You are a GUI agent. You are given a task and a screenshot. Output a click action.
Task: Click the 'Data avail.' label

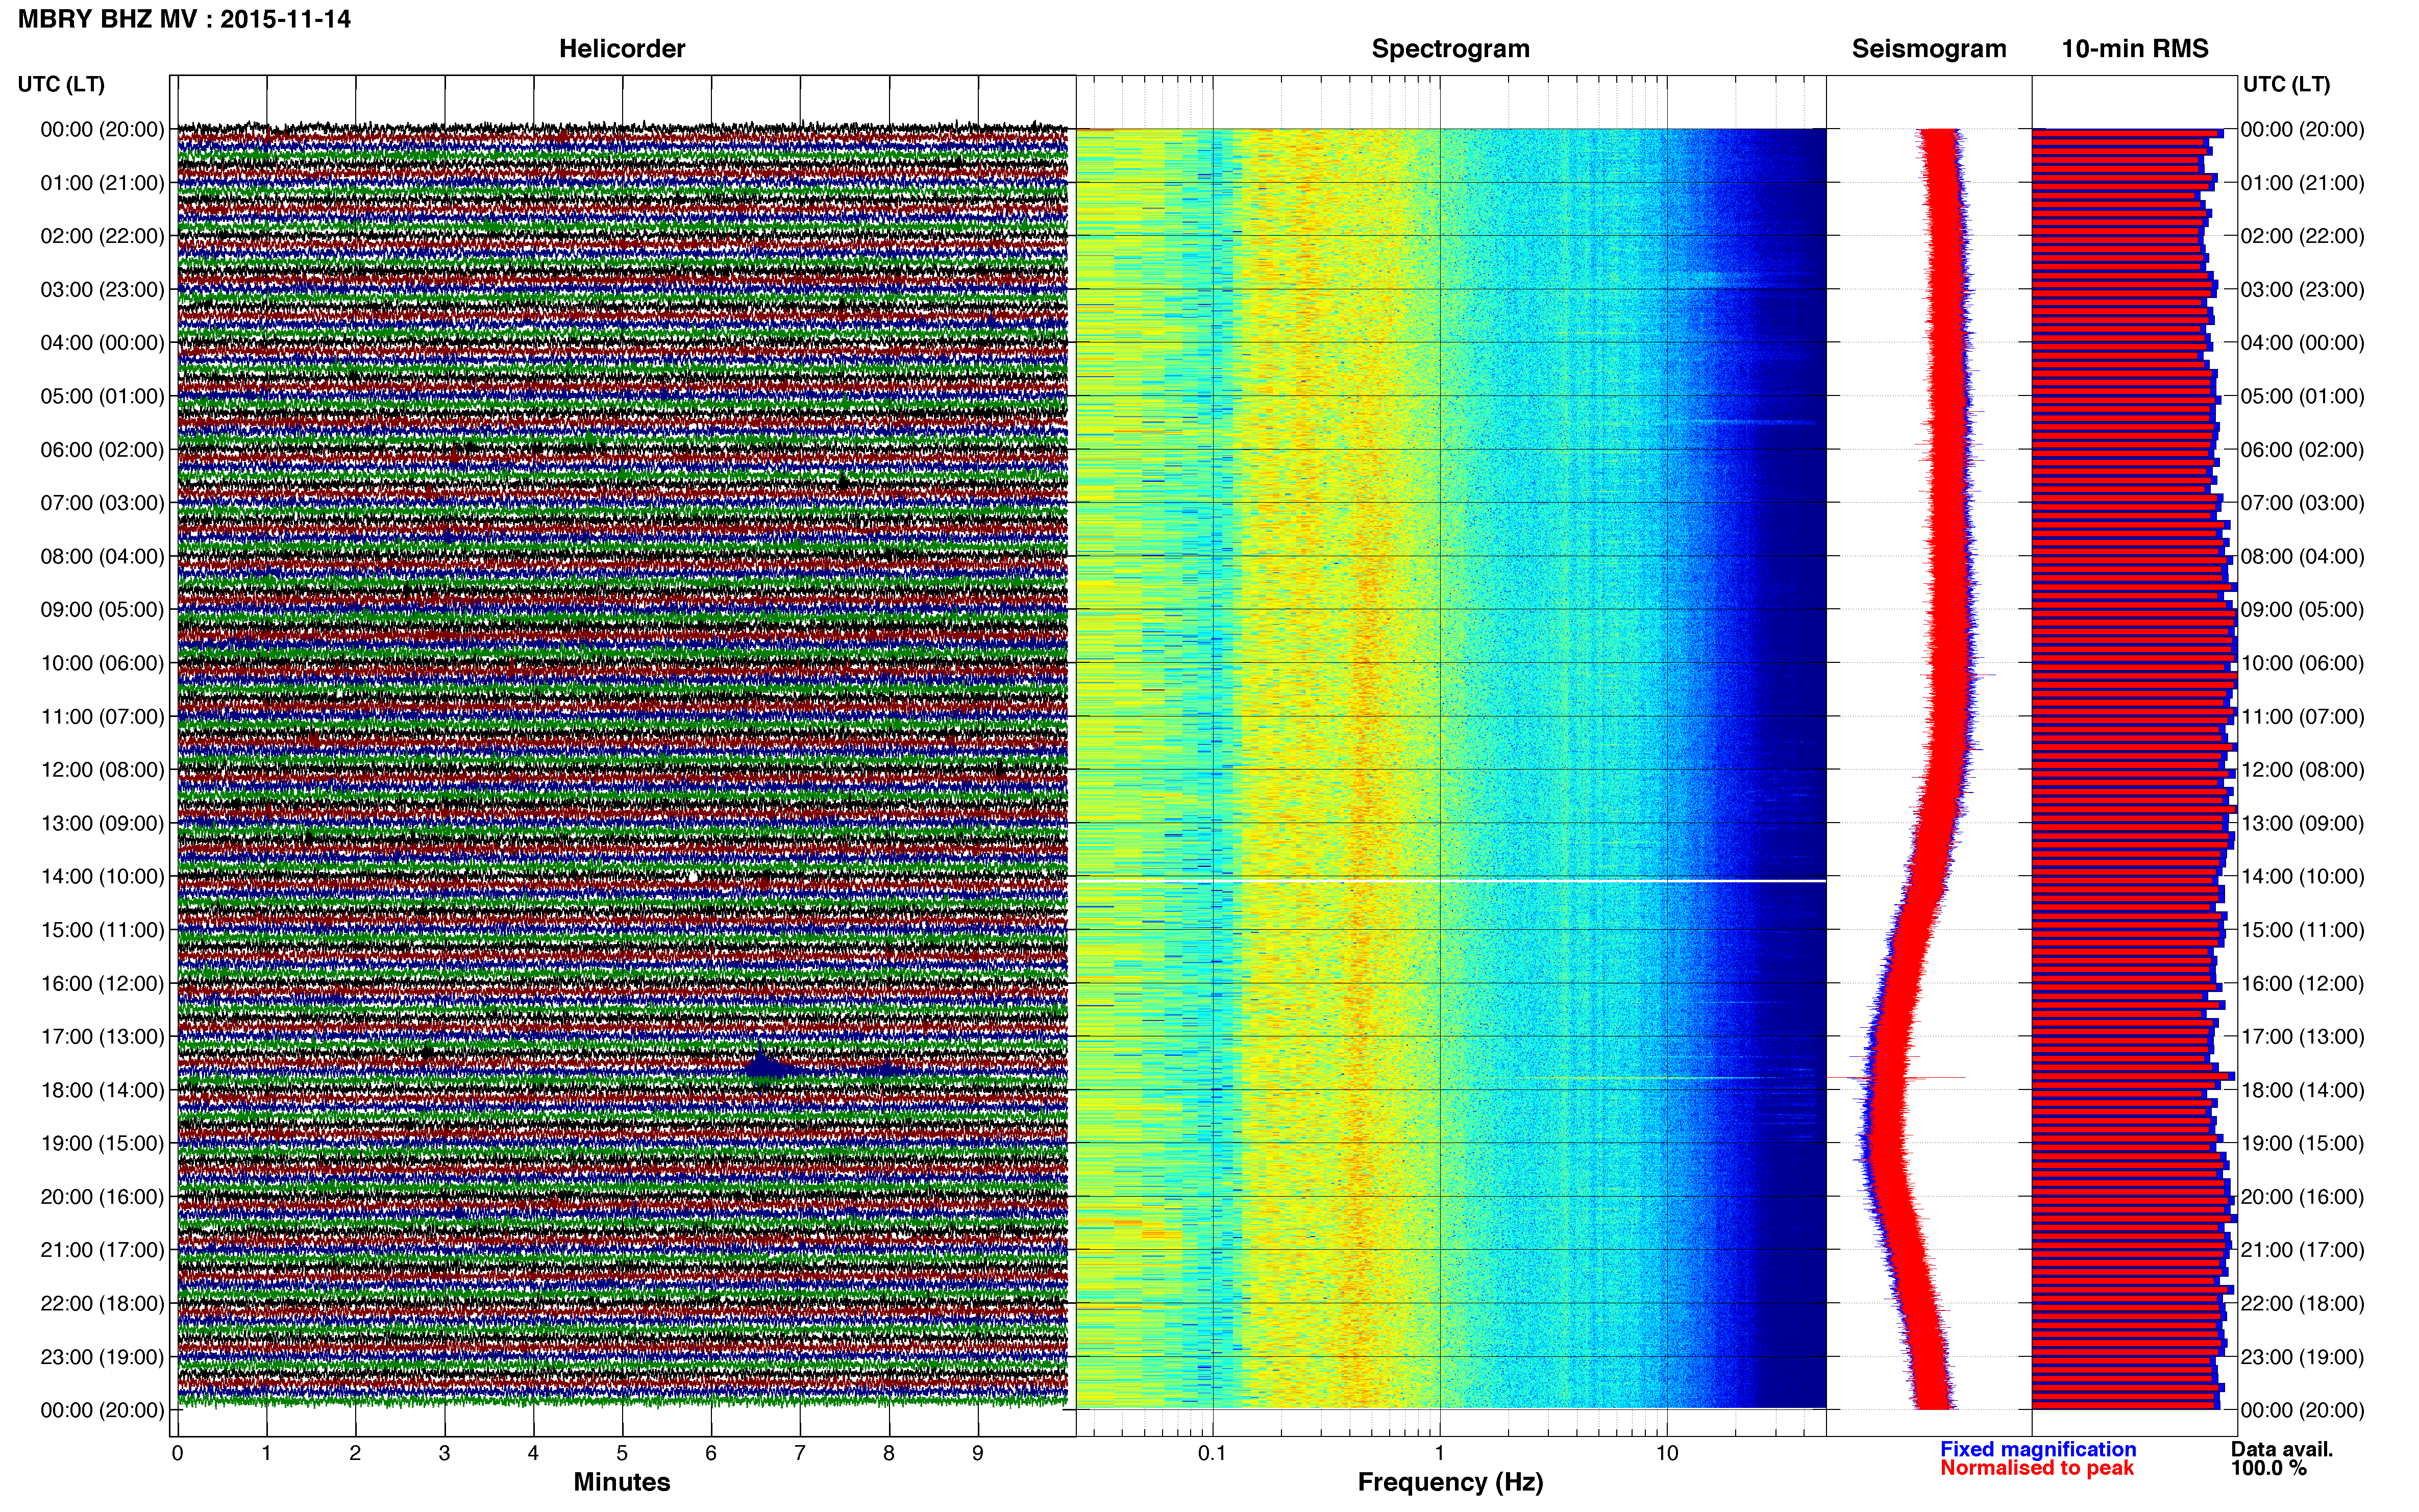coord(2282,1449)
